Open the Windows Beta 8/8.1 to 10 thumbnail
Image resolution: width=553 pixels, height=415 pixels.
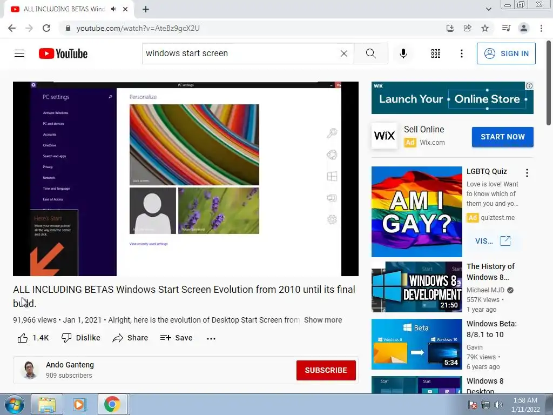pos(416,344)
